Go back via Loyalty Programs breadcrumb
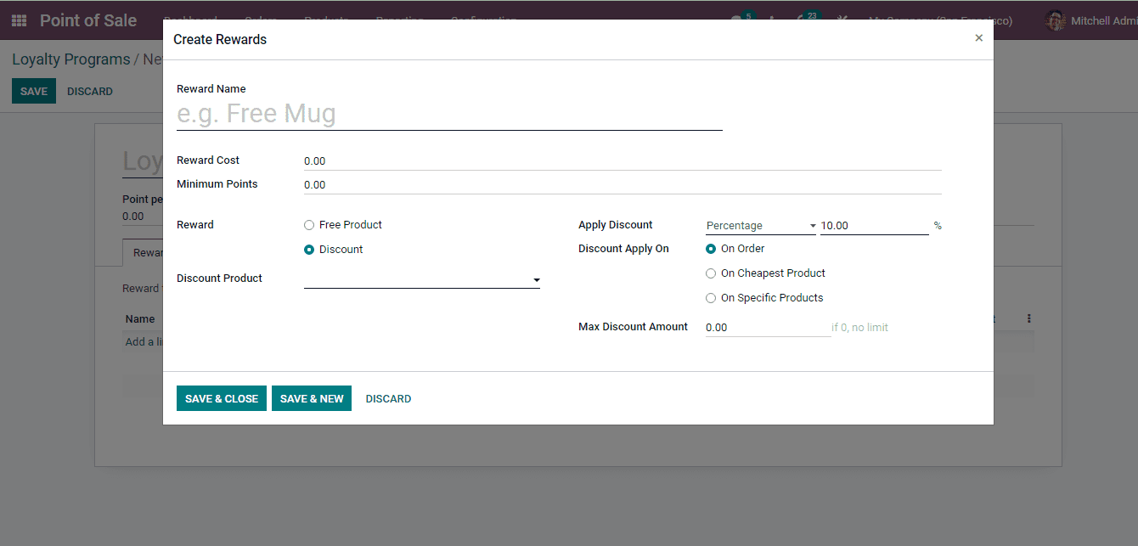The height and width of the screenshot is (546, 1138). [70, 59]
